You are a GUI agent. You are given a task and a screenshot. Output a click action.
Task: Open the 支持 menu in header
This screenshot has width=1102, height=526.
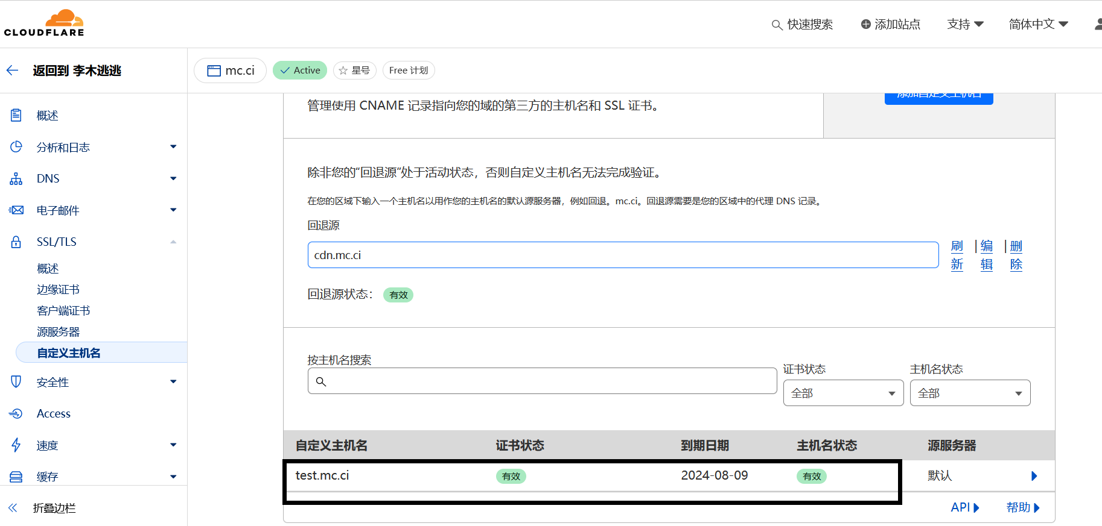tap(965, 24)
